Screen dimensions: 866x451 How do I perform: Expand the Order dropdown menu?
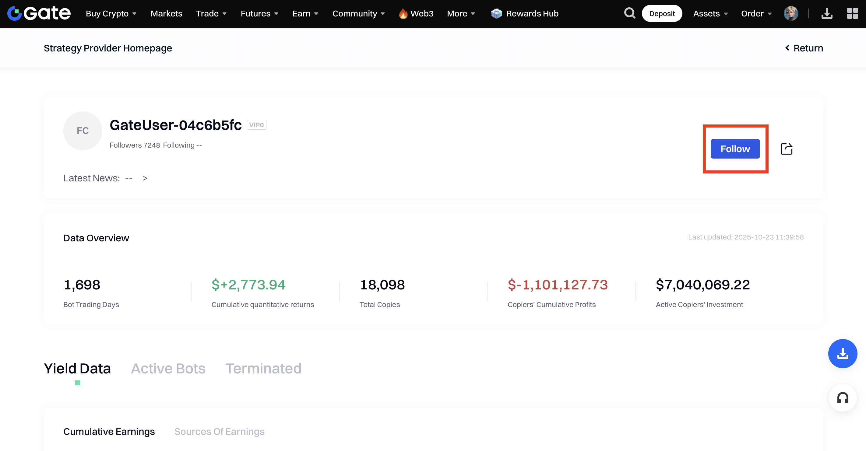coord(756,13)
